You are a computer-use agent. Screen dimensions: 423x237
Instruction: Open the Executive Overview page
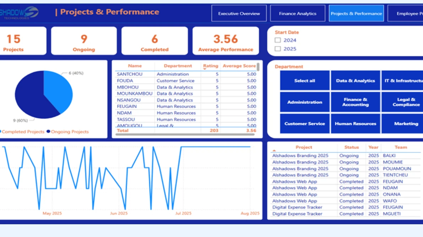coord(239,13)
